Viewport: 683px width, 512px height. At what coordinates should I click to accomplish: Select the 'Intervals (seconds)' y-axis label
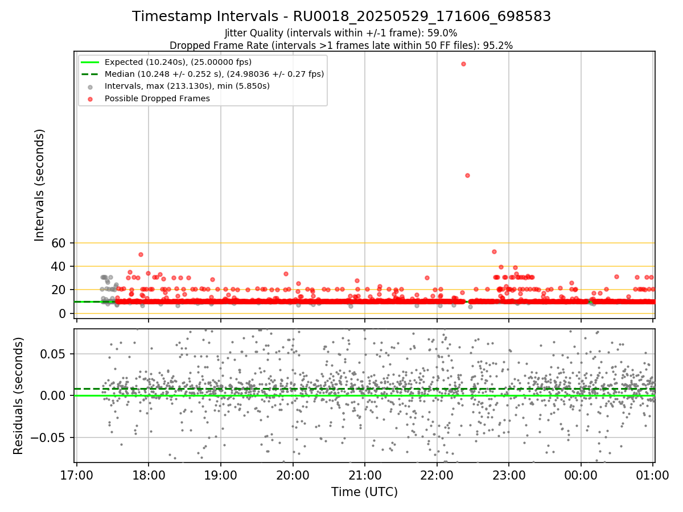[40, 185]
